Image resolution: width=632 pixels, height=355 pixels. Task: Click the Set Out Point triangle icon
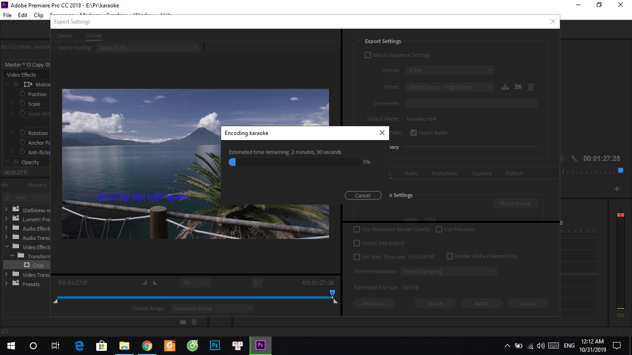tap(155, 283)
